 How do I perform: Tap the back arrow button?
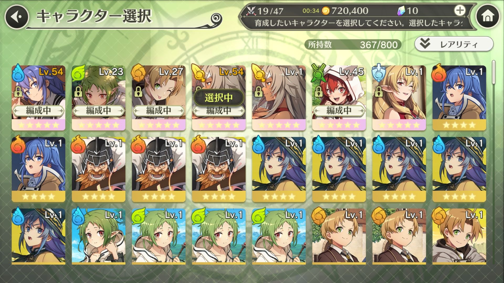(17, 17)
